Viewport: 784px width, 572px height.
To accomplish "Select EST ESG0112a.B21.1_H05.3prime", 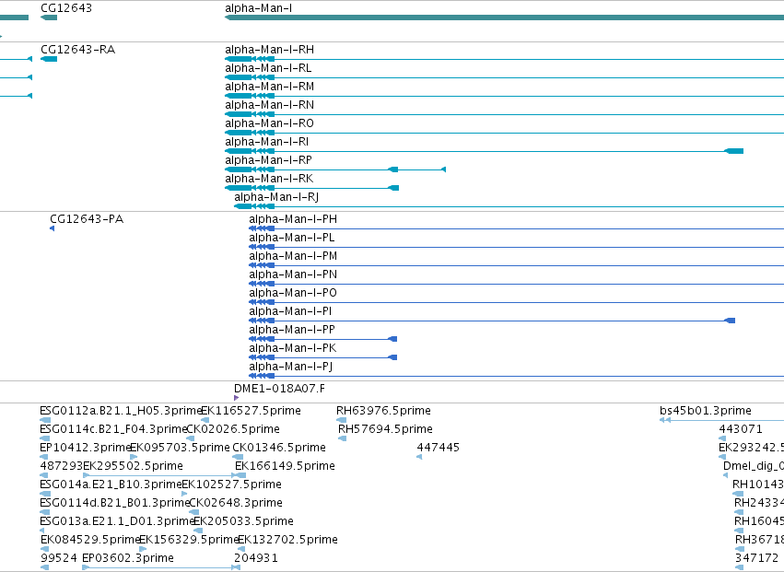I will click(x=120, y=411).
